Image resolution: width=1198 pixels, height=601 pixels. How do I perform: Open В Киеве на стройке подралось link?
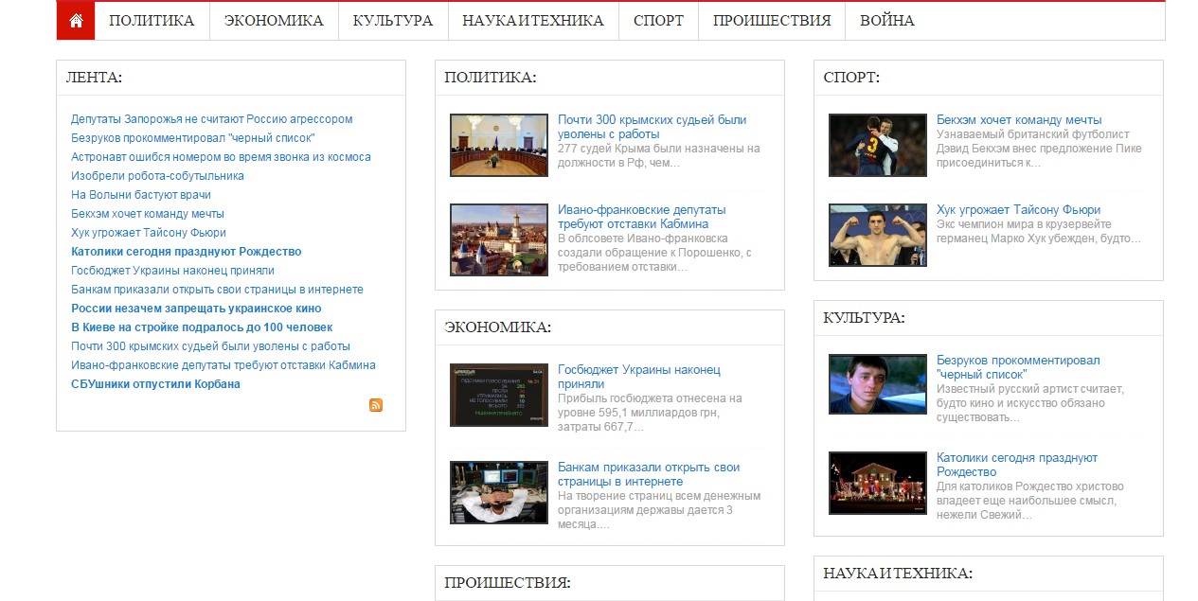202,327
